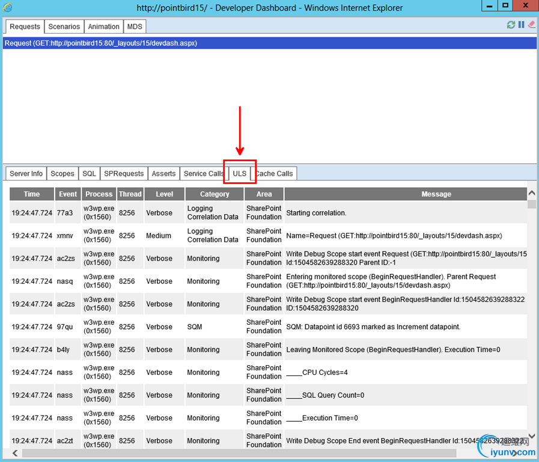539x462 pixels.
Task: Select the Service Calls tab
Action: pos(204,173)
